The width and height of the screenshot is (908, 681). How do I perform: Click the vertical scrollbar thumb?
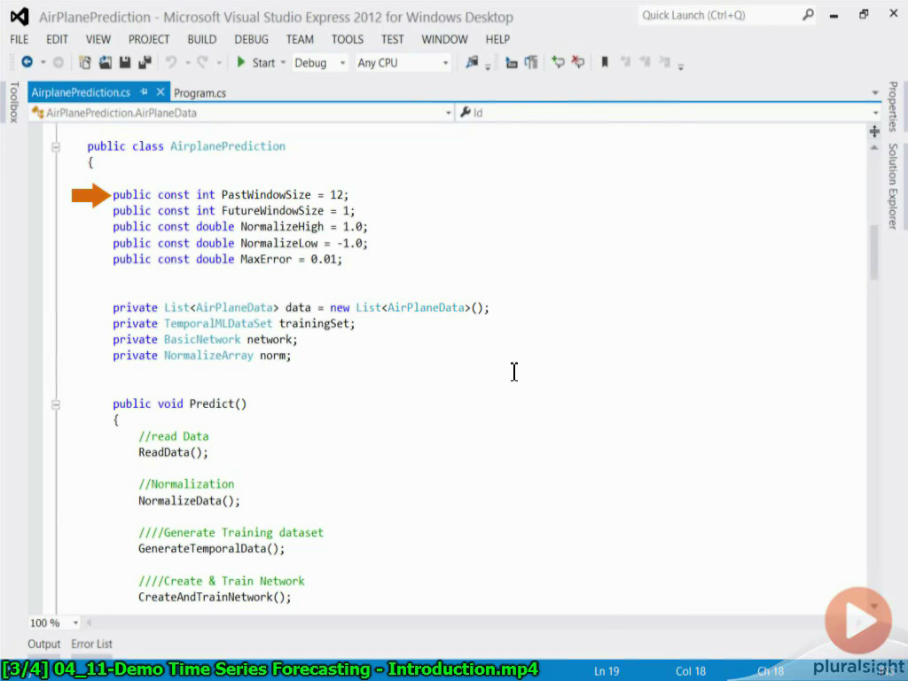[873, 252]
